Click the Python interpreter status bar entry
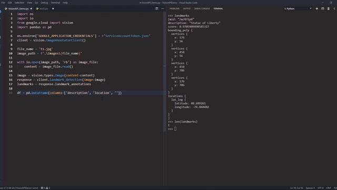The height and width of the screenshot is (190, 337). [19, 188]
